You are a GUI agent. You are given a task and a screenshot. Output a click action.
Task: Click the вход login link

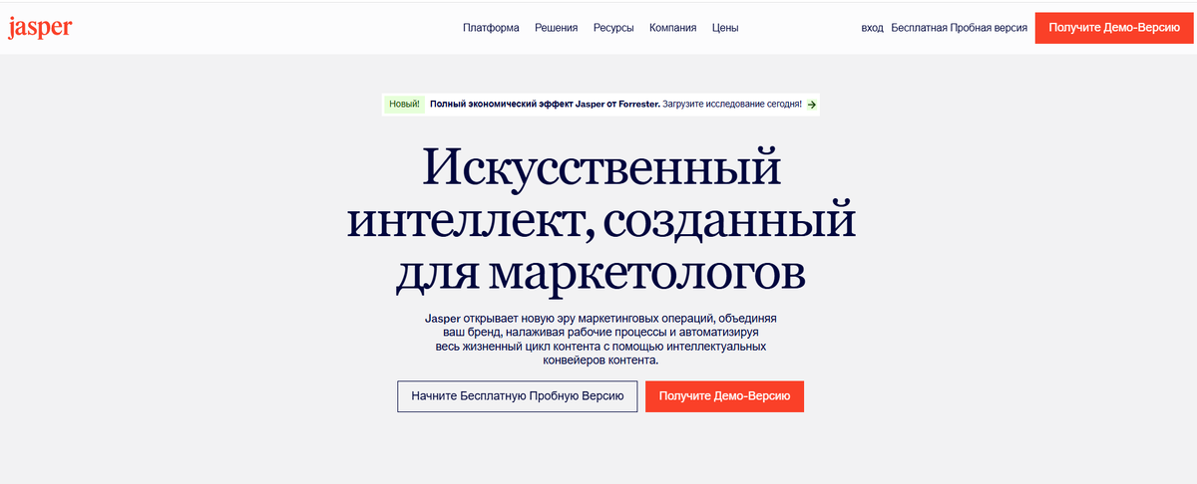tap(872, 28)
